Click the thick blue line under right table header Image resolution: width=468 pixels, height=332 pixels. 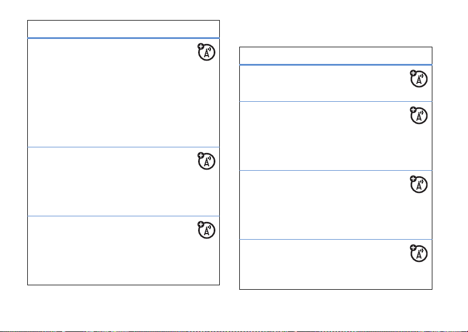[x=336, y=65]
